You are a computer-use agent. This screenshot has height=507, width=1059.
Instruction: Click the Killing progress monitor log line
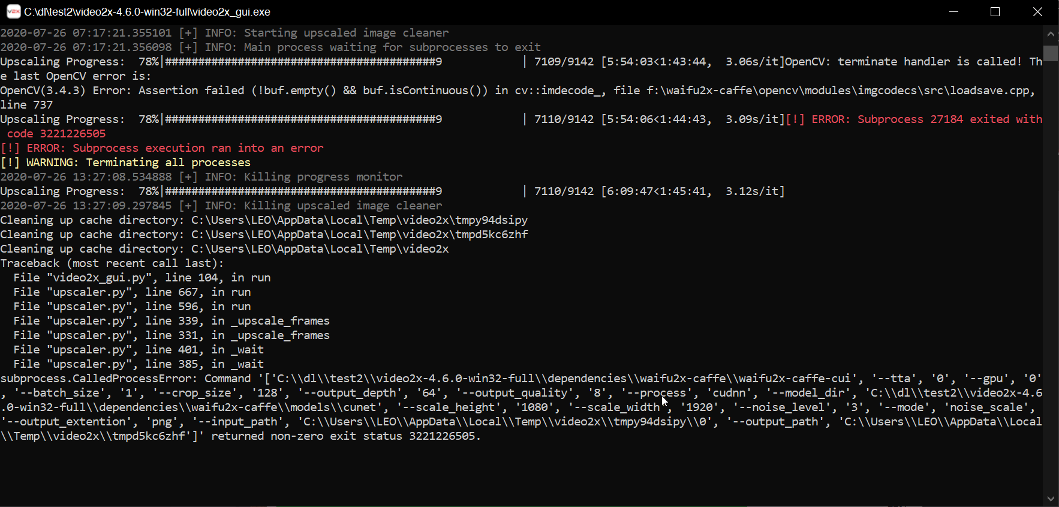pos(323,176)
